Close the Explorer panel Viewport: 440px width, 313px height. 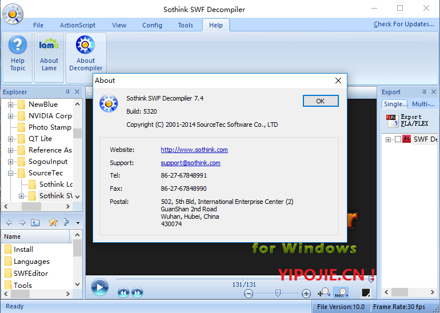(77, 92)
